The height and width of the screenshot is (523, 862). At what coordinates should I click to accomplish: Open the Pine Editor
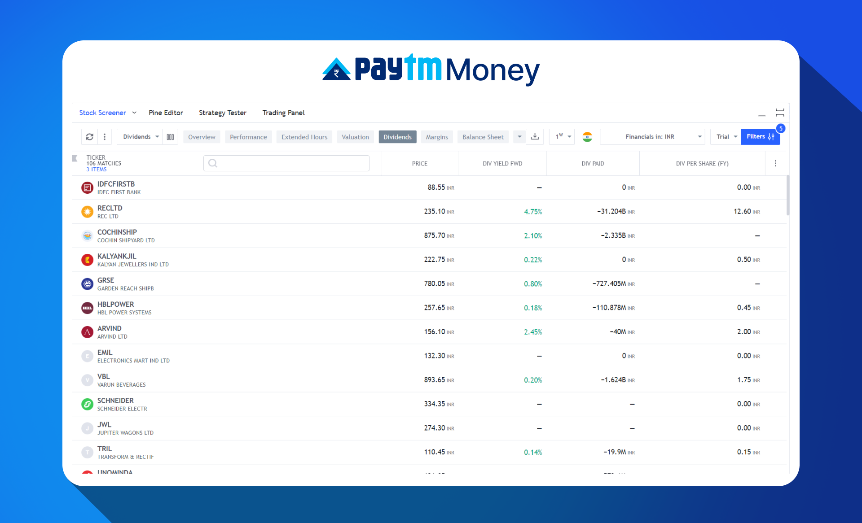166,113
